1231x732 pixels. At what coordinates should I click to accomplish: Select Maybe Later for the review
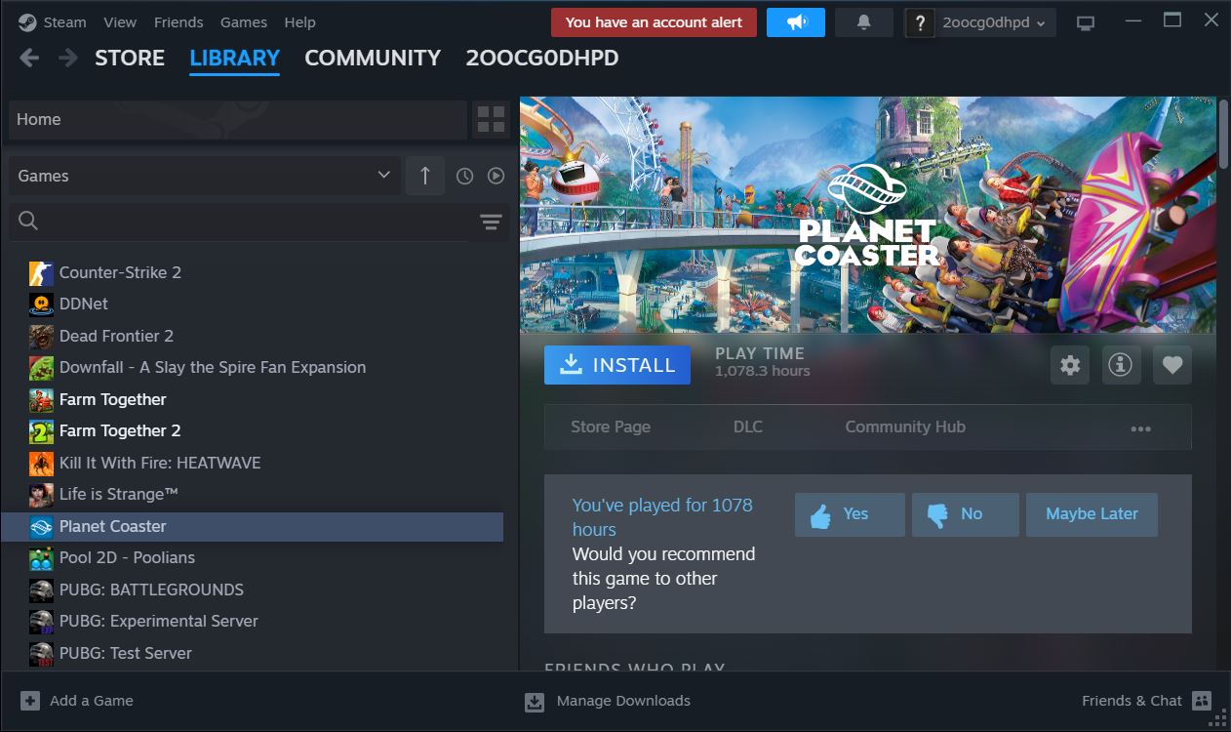pos(1092,514)
